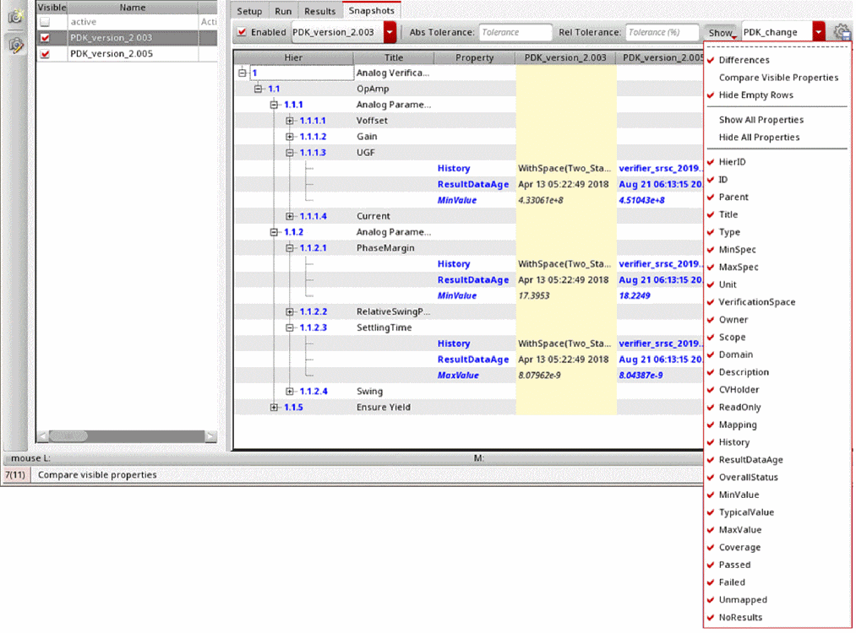
Task: Select Compare Visible Properties menu entry
Action: 778,78
